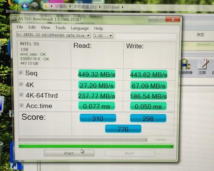
Task: Open the Help menu
Action: 98,28
